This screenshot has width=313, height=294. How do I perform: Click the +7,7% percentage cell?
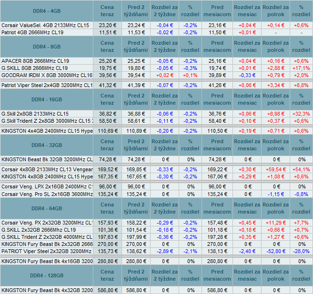coord(301,223)
